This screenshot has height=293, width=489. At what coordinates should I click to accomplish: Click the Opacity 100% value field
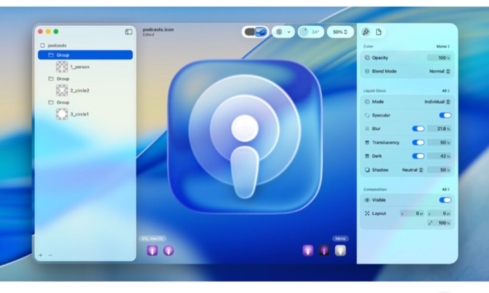(x=439, y=58)
